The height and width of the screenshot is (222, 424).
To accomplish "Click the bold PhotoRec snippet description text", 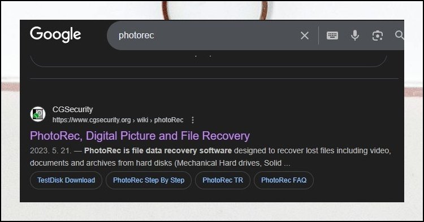I will 158,150.
